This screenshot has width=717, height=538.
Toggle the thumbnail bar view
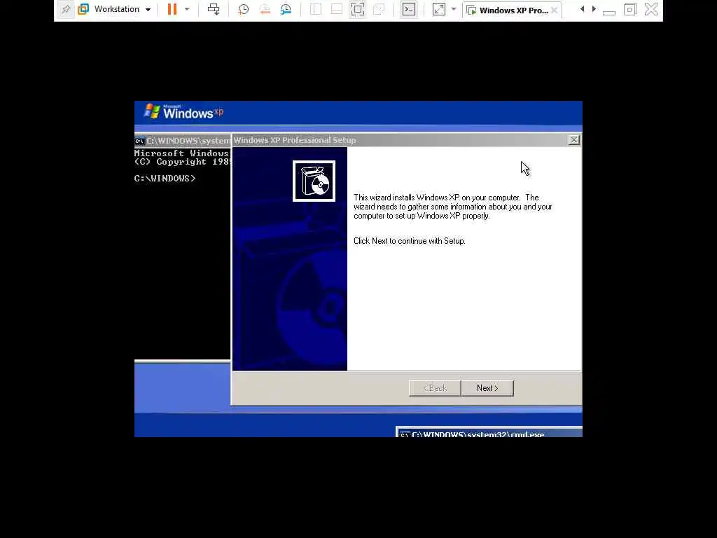point(337,9)
